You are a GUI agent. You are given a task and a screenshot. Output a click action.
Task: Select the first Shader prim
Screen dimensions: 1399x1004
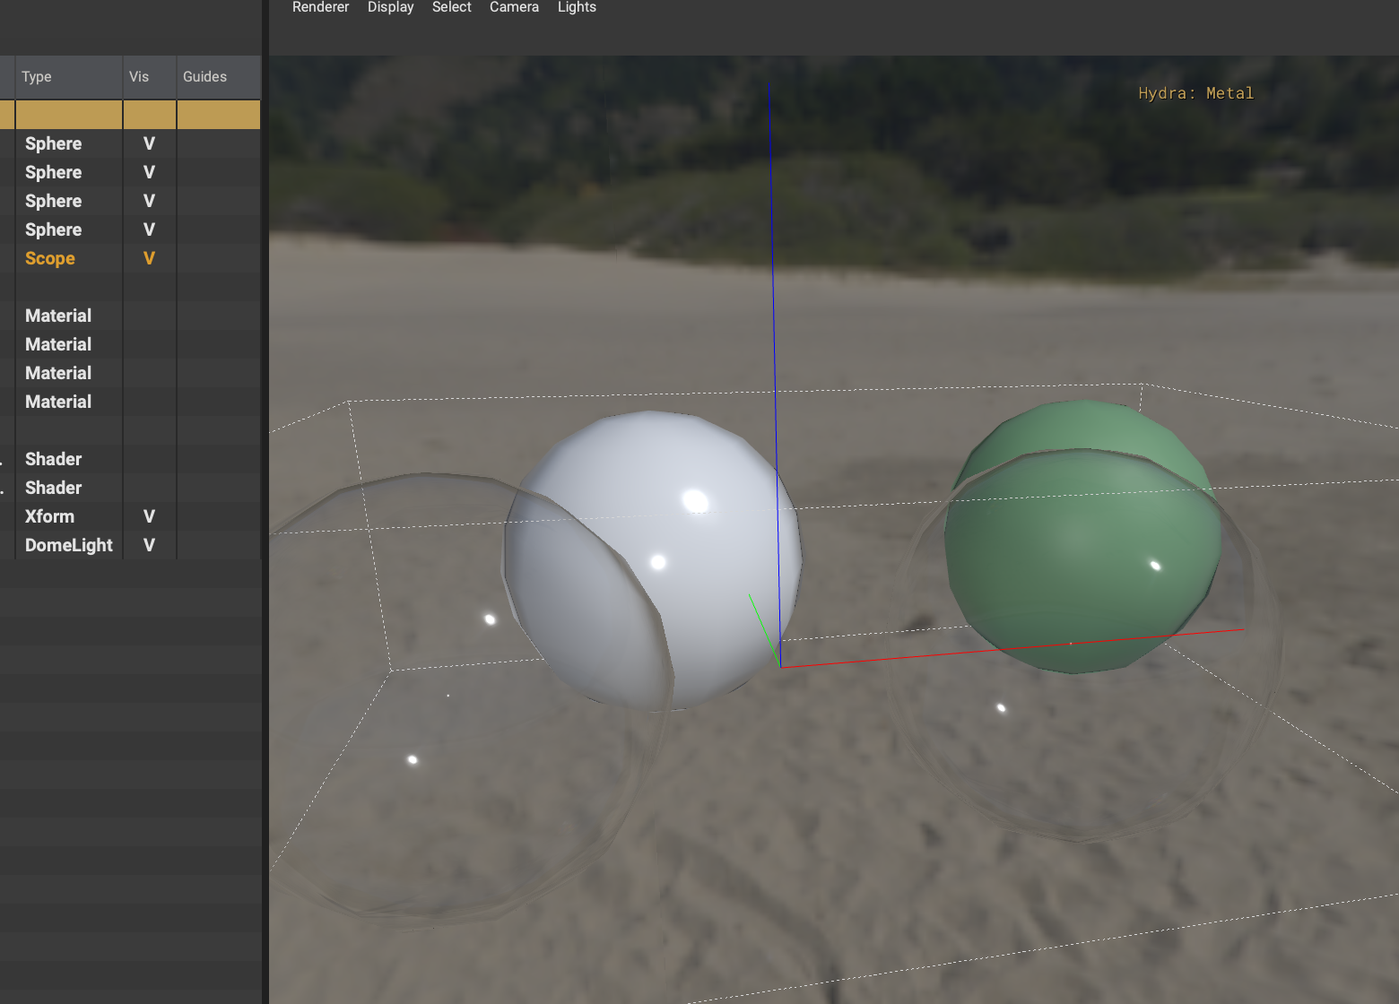[52, 459]
